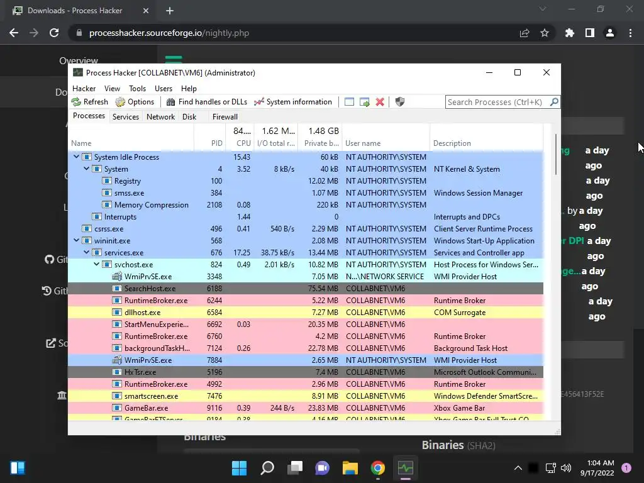Open the View menu

pos(112,88)
